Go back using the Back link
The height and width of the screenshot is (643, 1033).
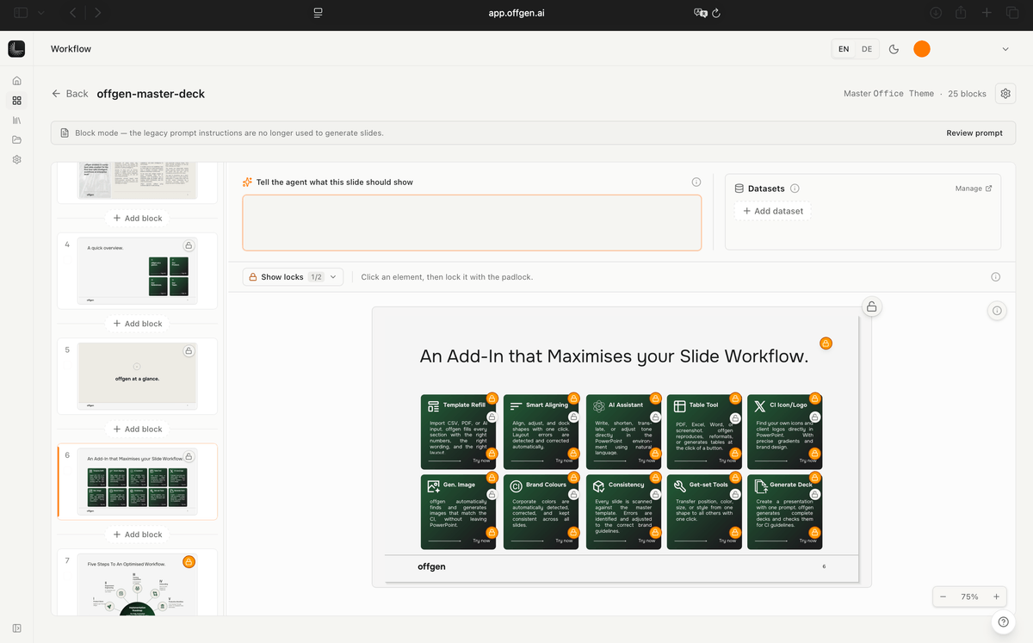[x=70, y=94]
